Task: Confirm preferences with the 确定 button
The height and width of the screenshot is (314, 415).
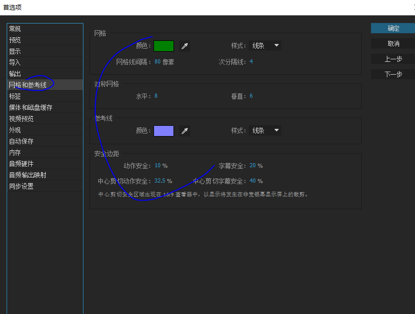Action: pos(391,28)
